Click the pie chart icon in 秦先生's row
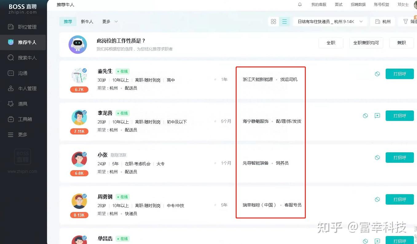Image resolution: width=417 pixels, height=244 pixels. (x=377, y=74)
